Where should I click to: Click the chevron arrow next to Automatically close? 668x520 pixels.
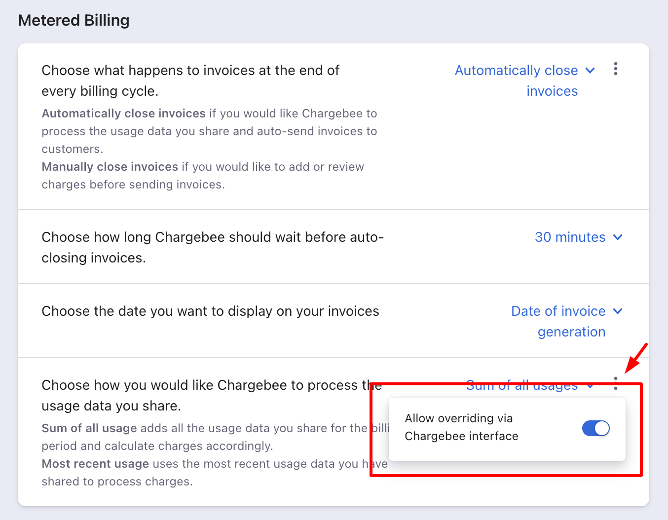(590, 71)
